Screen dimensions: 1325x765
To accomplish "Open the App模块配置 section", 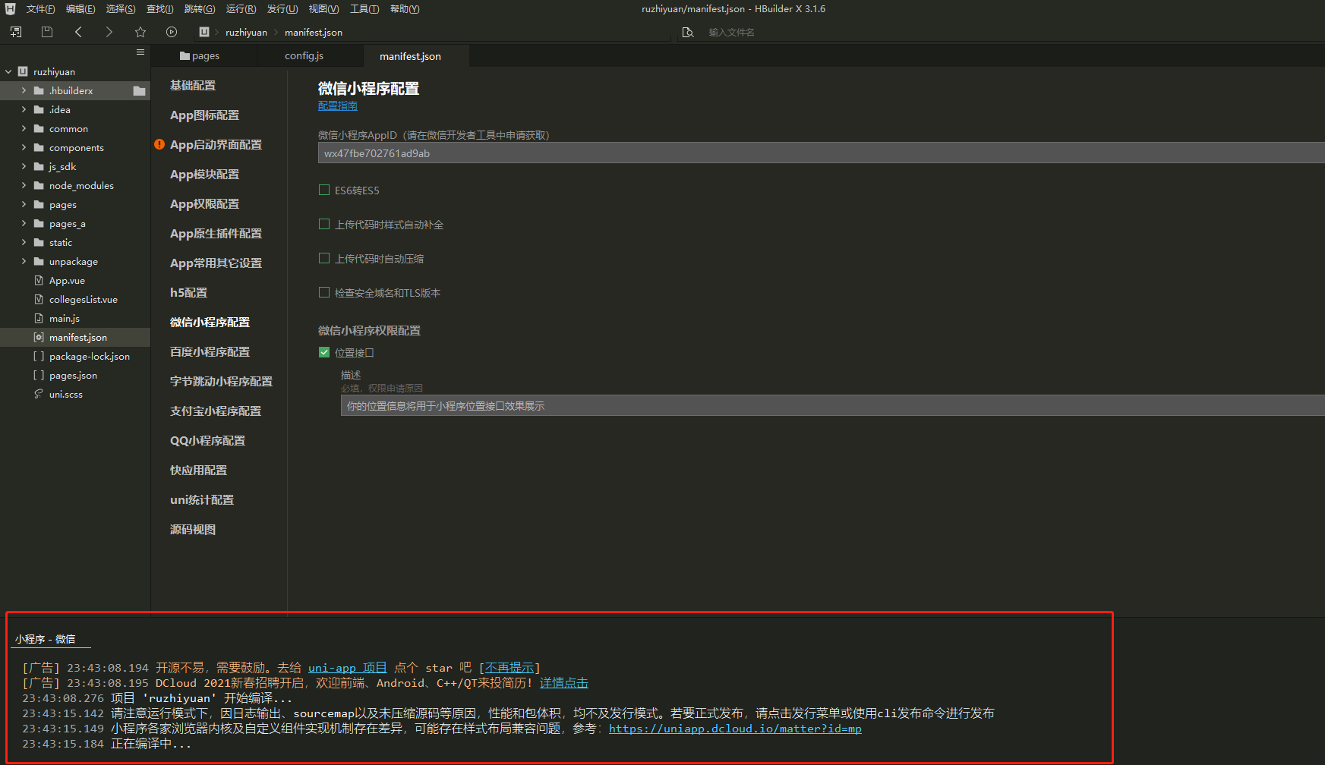I will pos(204,175).
